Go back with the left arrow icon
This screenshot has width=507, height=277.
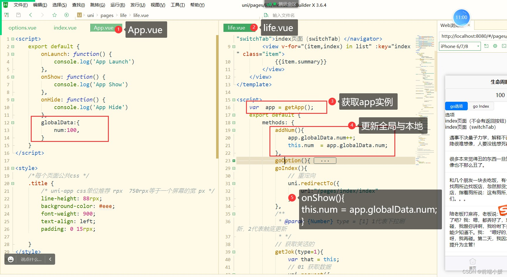coord(30,15)
